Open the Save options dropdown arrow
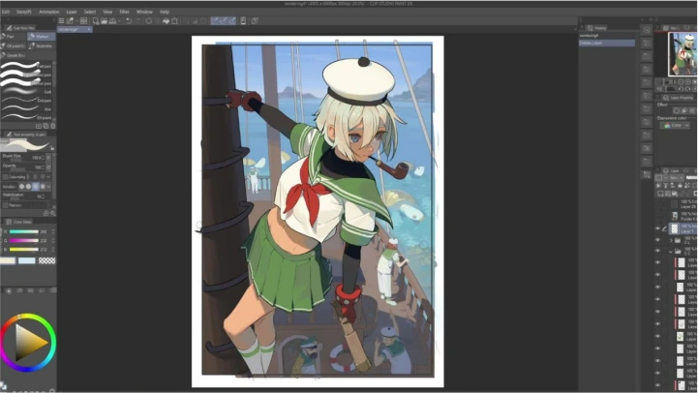Viewport: 698px width, 393px height. [119, 21]
